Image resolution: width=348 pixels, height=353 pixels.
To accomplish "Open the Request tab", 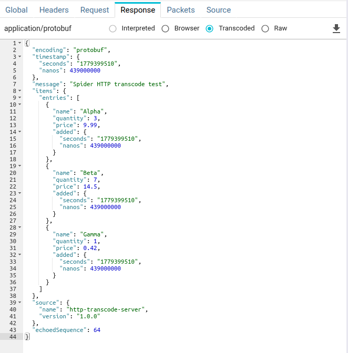I will point(95,10).
